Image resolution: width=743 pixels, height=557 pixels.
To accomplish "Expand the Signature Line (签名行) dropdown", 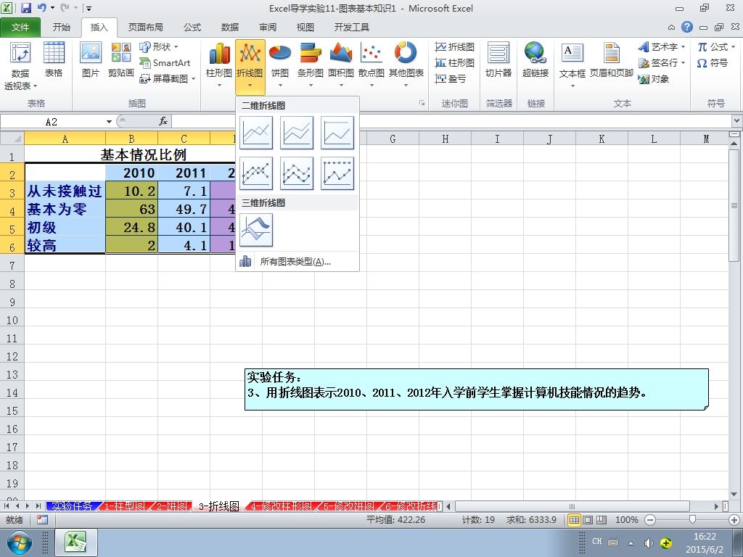I will coord(683,62).
